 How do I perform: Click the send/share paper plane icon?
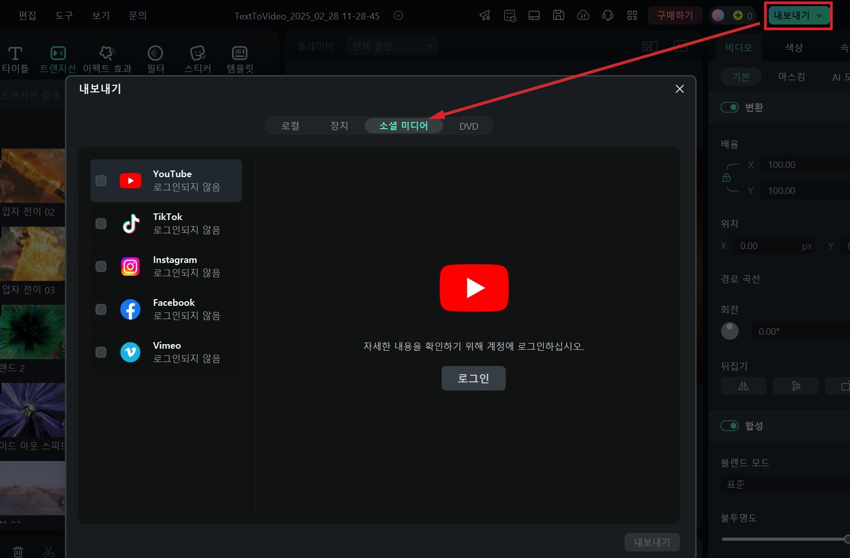(485, 15)
